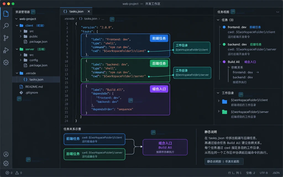
Task: Open the Explorer files icon in activity bar
Action: click(x=6, y=14)
